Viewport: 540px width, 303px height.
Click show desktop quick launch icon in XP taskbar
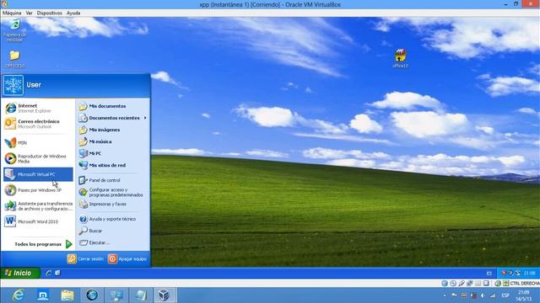pos(57,273)
